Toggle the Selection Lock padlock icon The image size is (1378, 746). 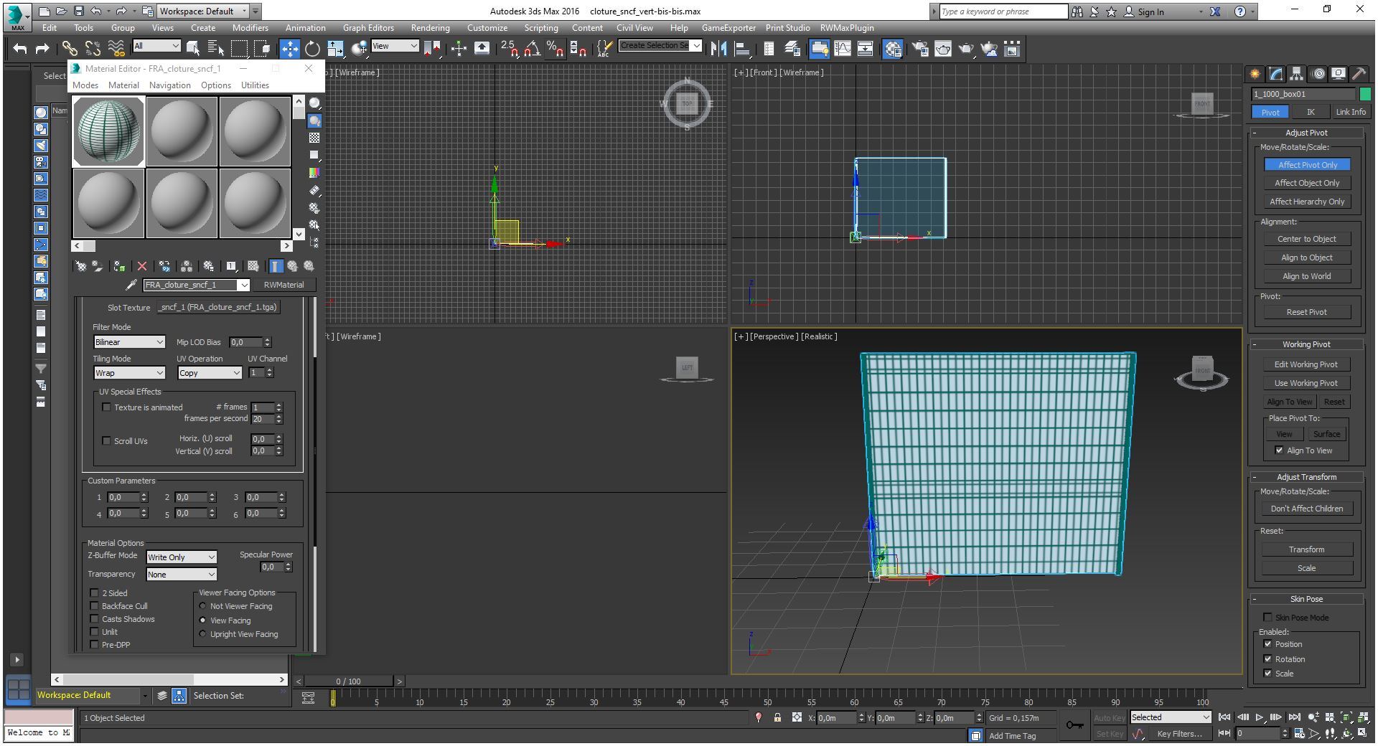tap(777, 717)
